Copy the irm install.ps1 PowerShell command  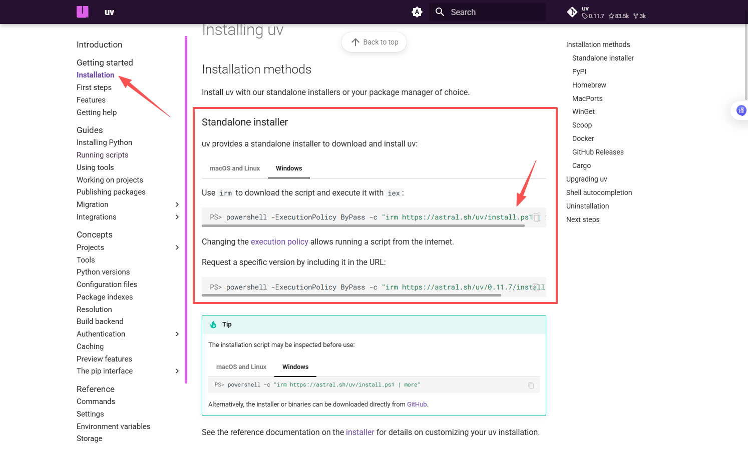pos(536,217)
